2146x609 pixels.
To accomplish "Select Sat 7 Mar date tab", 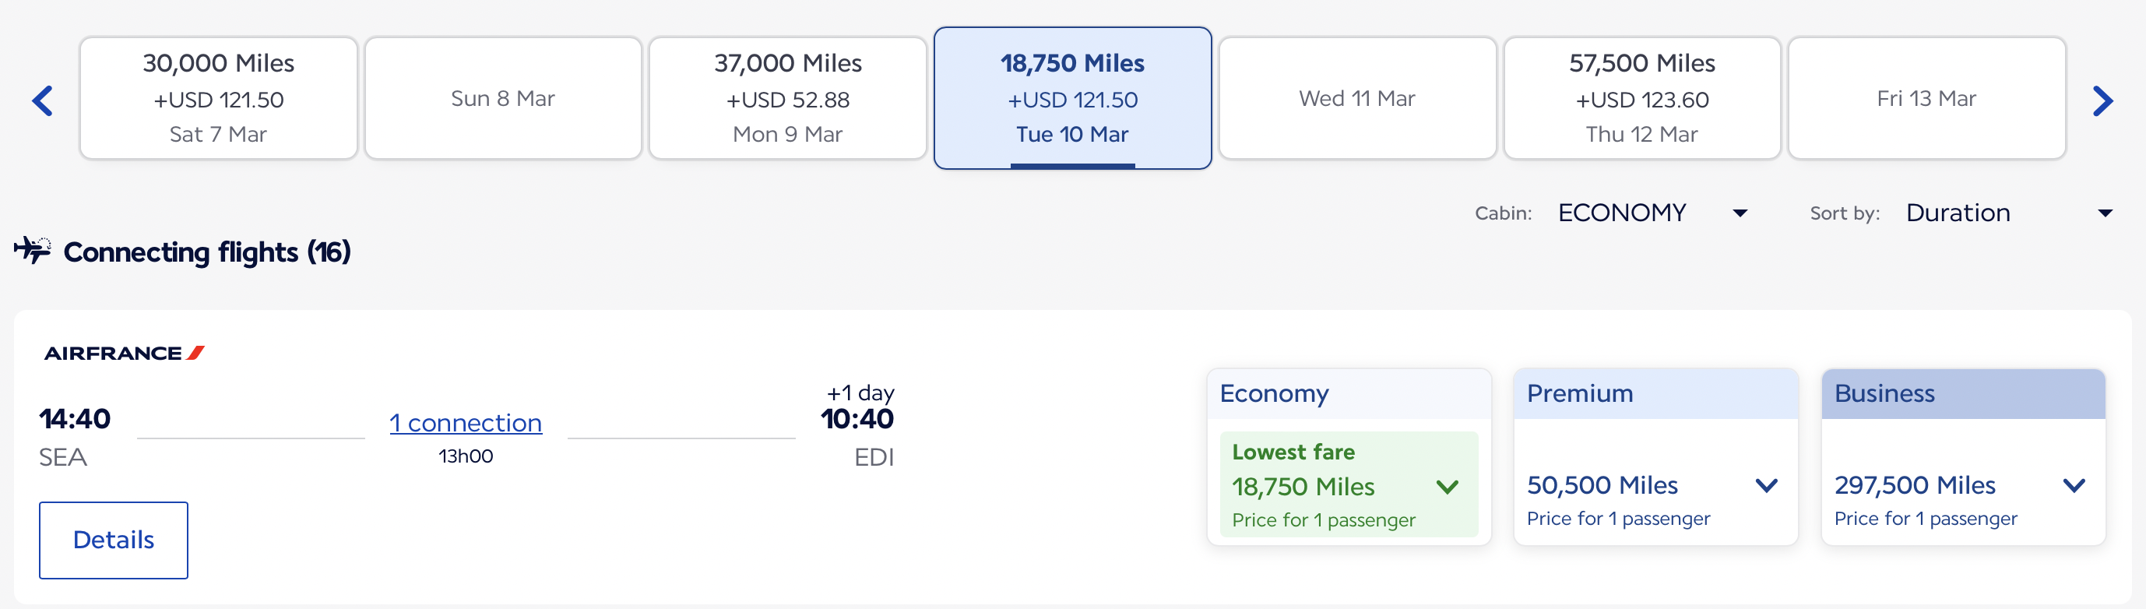I will pyautogui.click(x=218, y=98).
